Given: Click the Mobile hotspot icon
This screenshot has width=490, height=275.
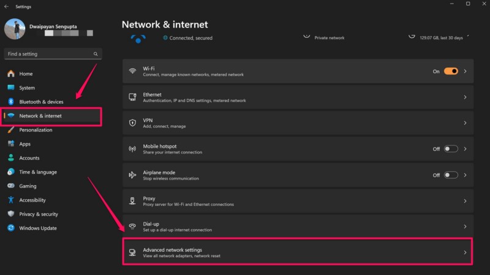Looking at the screenshot, I should coord(132,148).
